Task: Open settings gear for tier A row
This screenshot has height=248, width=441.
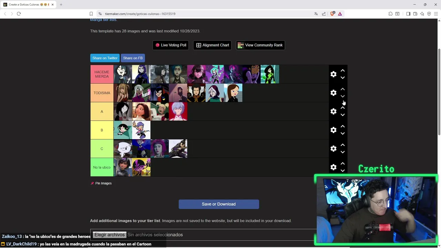Action: [x=333, y=111]
